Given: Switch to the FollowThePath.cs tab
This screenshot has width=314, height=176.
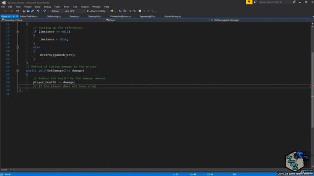Looking at the screenshot, I should 28,16.
